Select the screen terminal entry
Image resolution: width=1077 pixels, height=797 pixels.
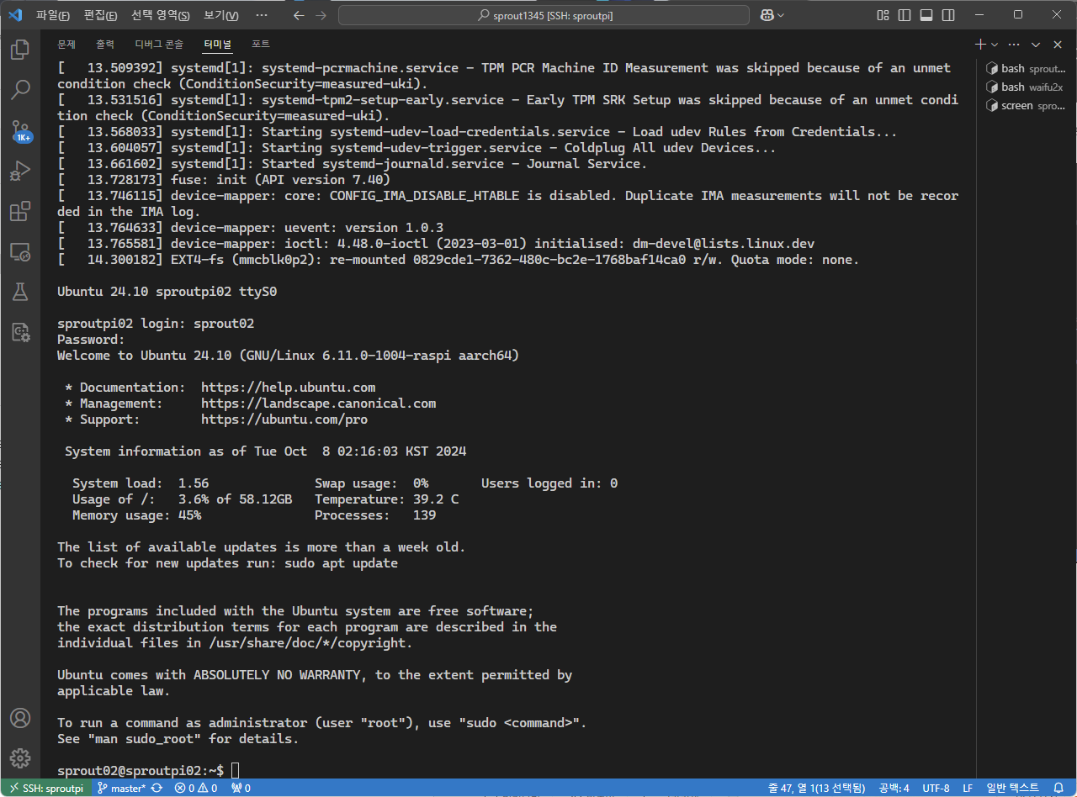(x=1026, y=106)
